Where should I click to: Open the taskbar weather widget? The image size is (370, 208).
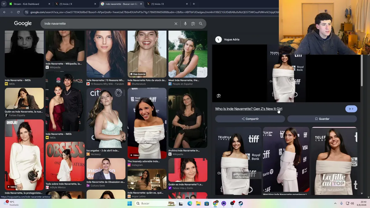click(x=12, y=203)
